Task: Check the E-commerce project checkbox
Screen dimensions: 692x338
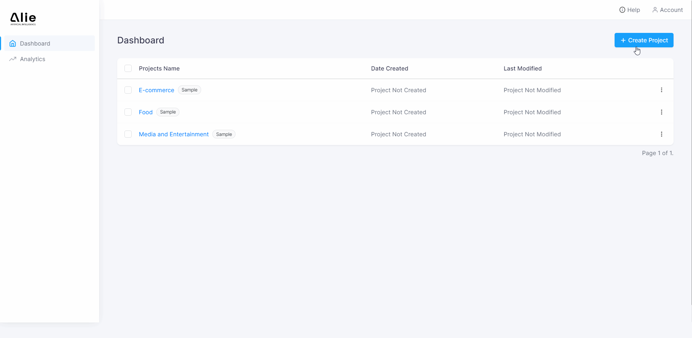Action: tap(128, 90)
